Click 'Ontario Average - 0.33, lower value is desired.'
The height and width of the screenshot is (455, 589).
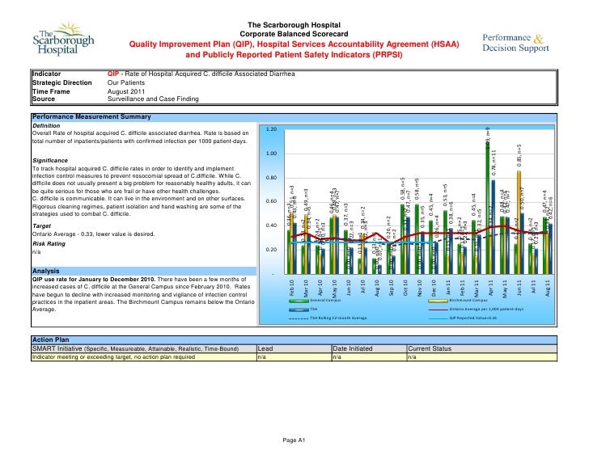[x=94, y=234]
